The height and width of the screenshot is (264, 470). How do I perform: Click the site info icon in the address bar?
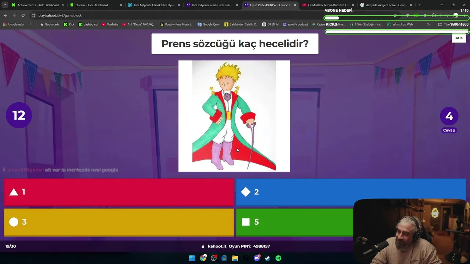coord(33,15)
